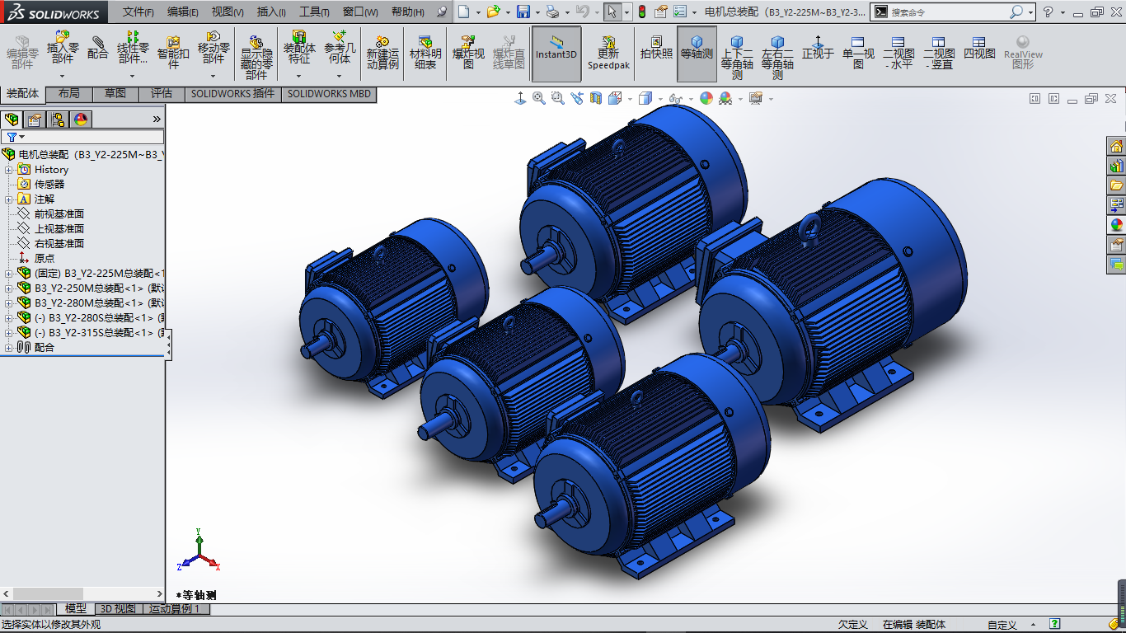Expand the (固定) B3_Y2-225M总装配 node
1126x633 pixels.
coord(9,274)
